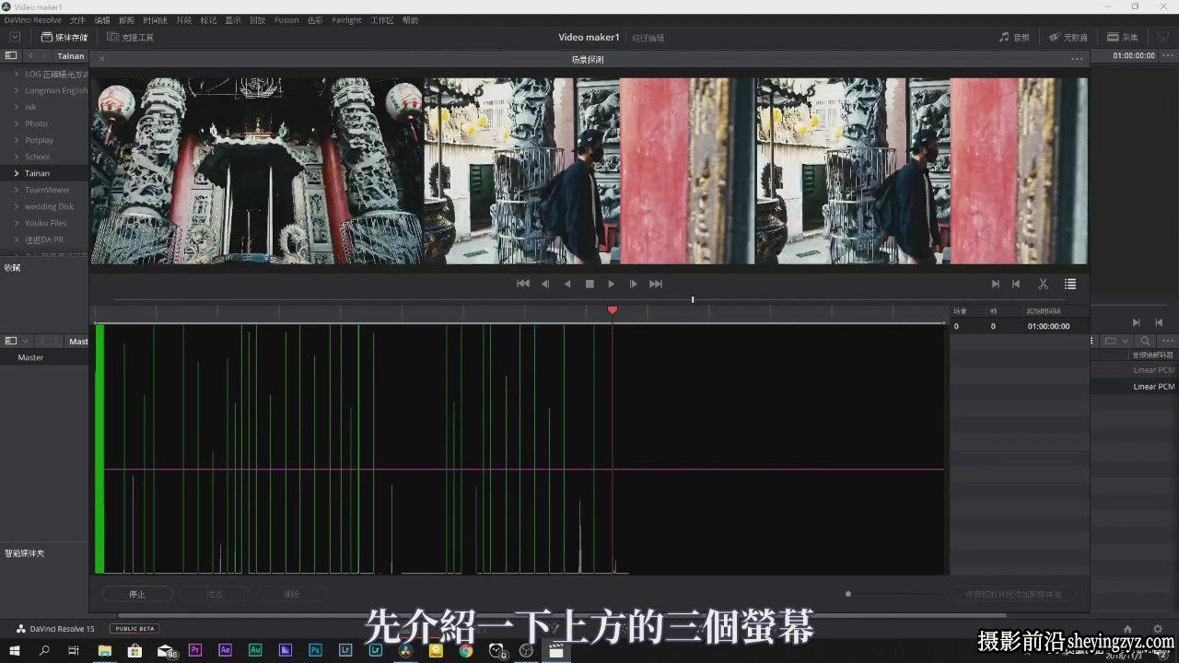The height and width of the screenshot is (663, 1179).
Task: Open Chrome from the taskbar
Action: [x=466, y=650]
